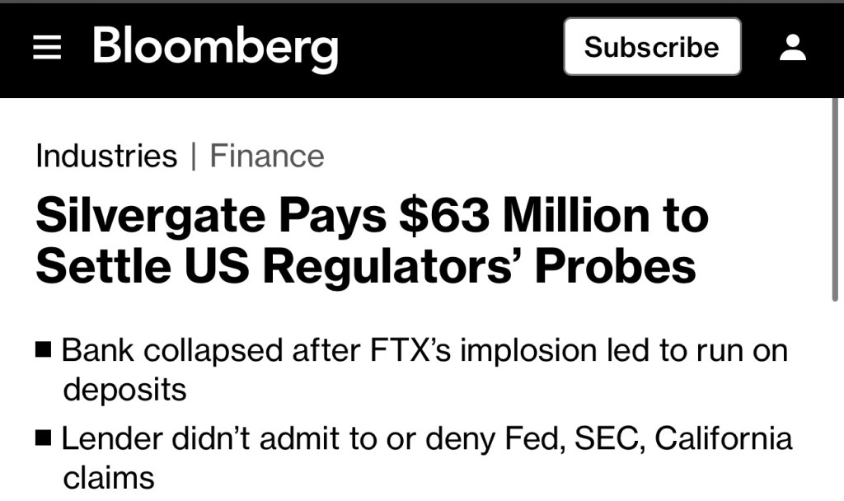
Task: Open the user account profile icon
Action: point(792,48)
